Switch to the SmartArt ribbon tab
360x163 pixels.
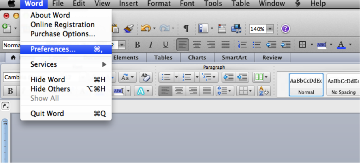click(234, 58)
